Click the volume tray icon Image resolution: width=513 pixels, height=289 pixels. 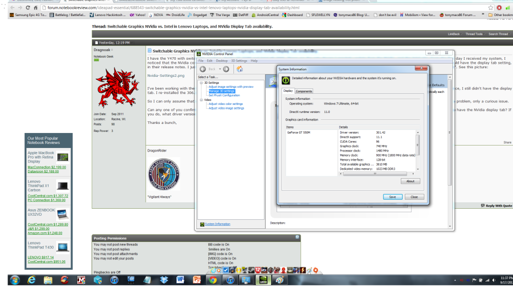494,280
